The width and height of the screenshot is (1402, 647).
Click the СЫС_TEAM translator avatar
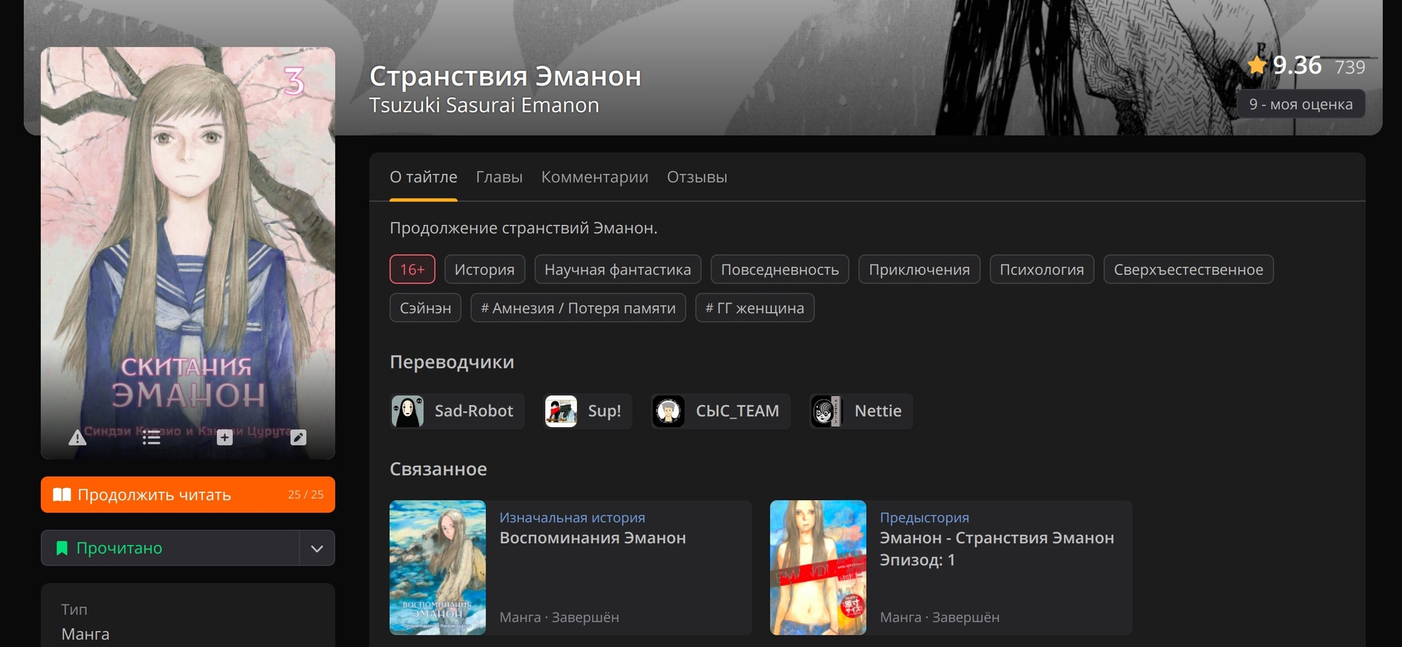coord(668,411)
